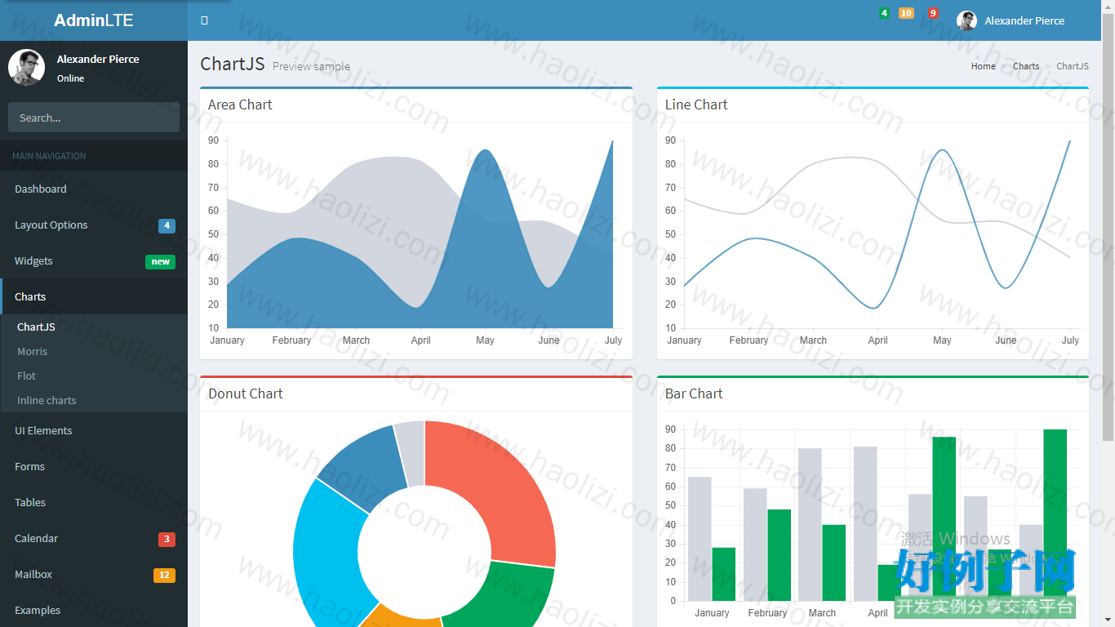This screenshot has width=1115, height=627.
Task: Click the AdminLTE logo
Action: [x=94, y=20]
